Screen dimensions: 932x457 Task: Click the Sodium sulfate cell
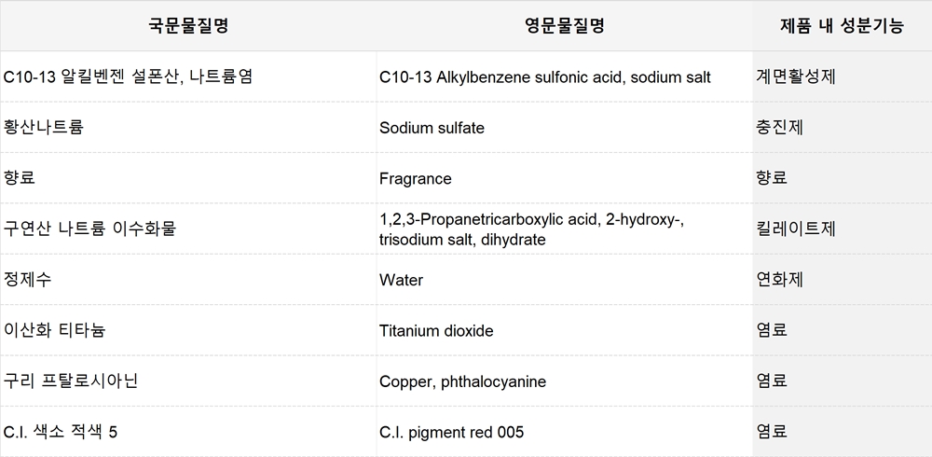564,128
